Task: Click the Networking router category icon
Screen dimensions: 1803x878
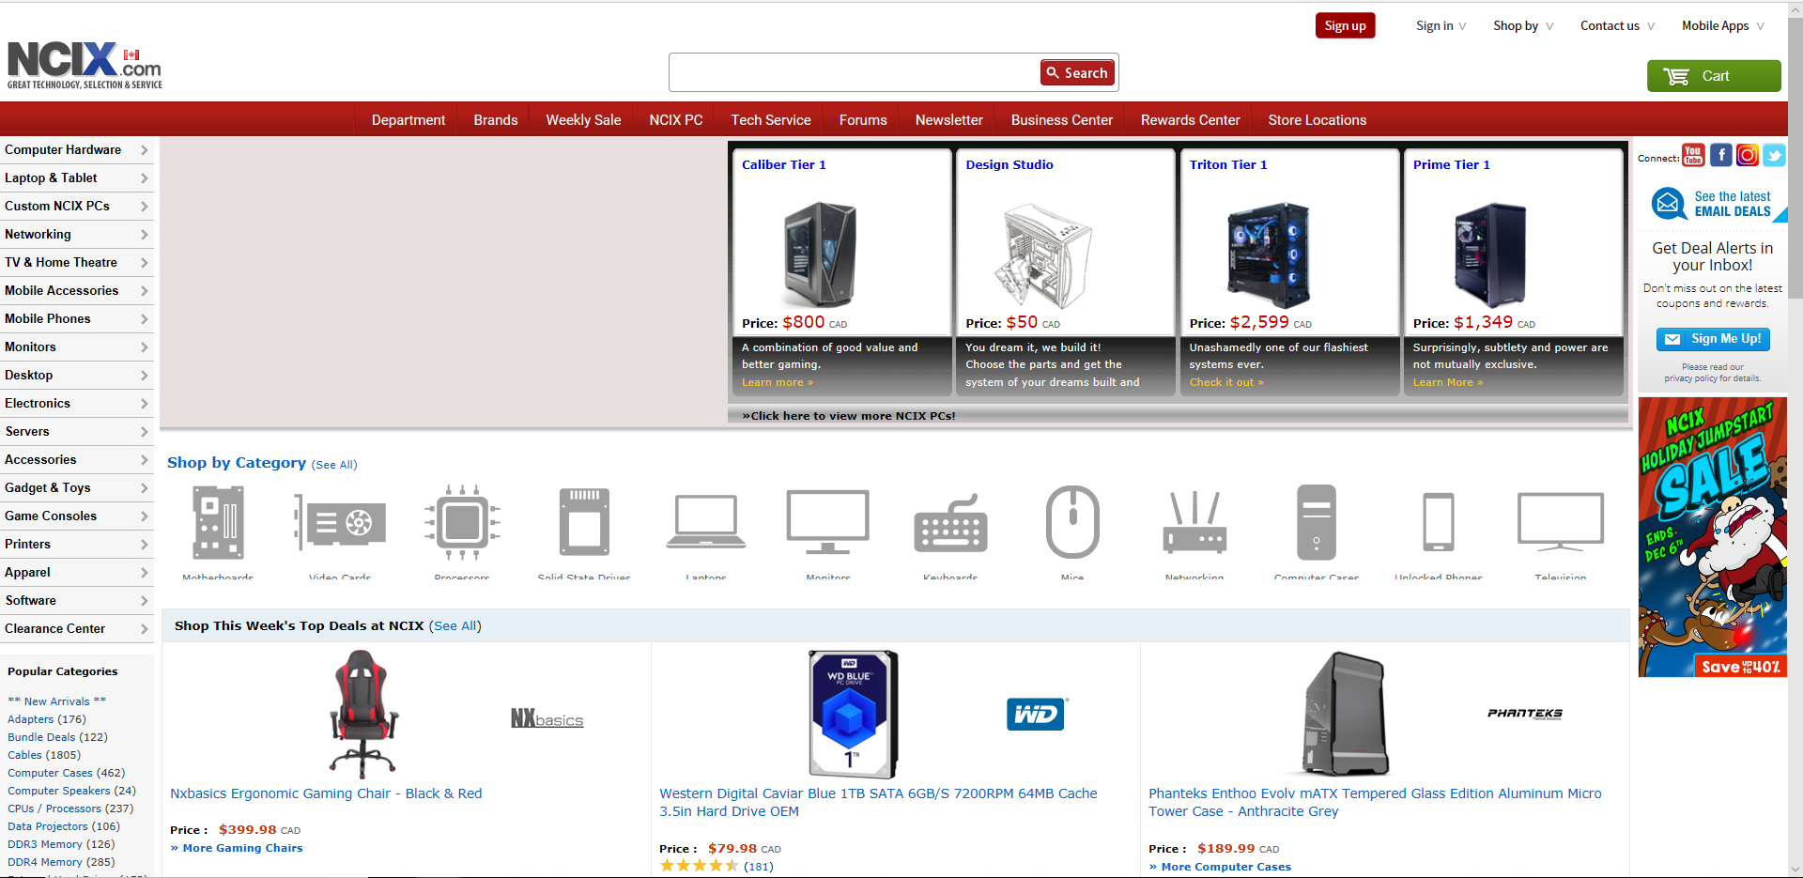Action: pos(1194,522)
